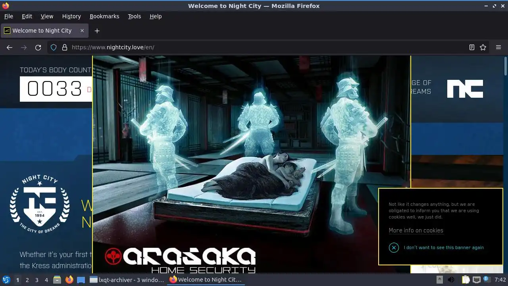Switch to virtual desktop 2
The width and height of the screenshot is (508, 286).
tap(27, 280)
